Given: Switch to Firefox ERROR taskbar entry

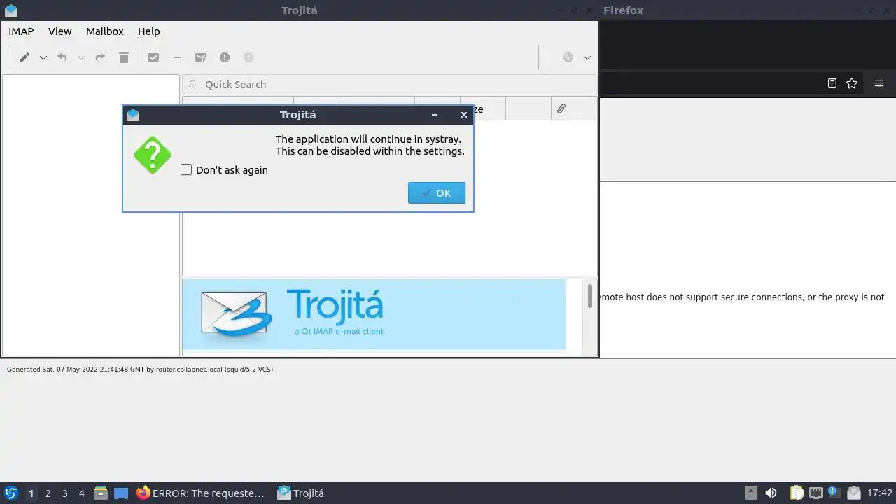Looking at the screenshot, I should (x=201, y=493).
